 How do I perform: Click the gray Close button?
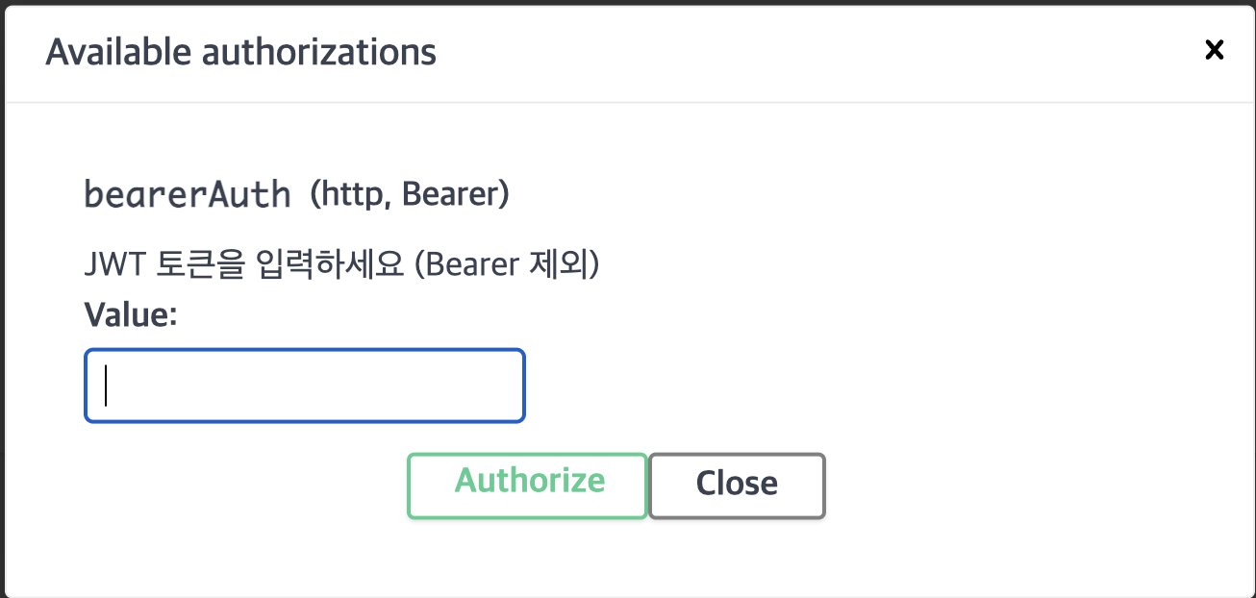click(737, 486)
